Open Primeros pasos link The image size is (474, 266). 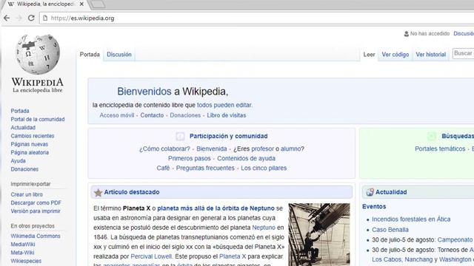[x=190, y=159]
